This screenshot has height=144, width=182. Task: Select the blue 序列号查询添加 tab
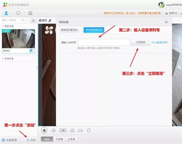point(94,30)
